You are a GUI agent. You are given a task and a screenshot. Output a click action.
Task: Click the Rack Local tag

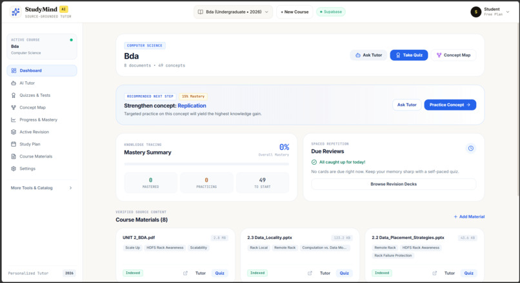pyautogui.click(x=259, y=248)
